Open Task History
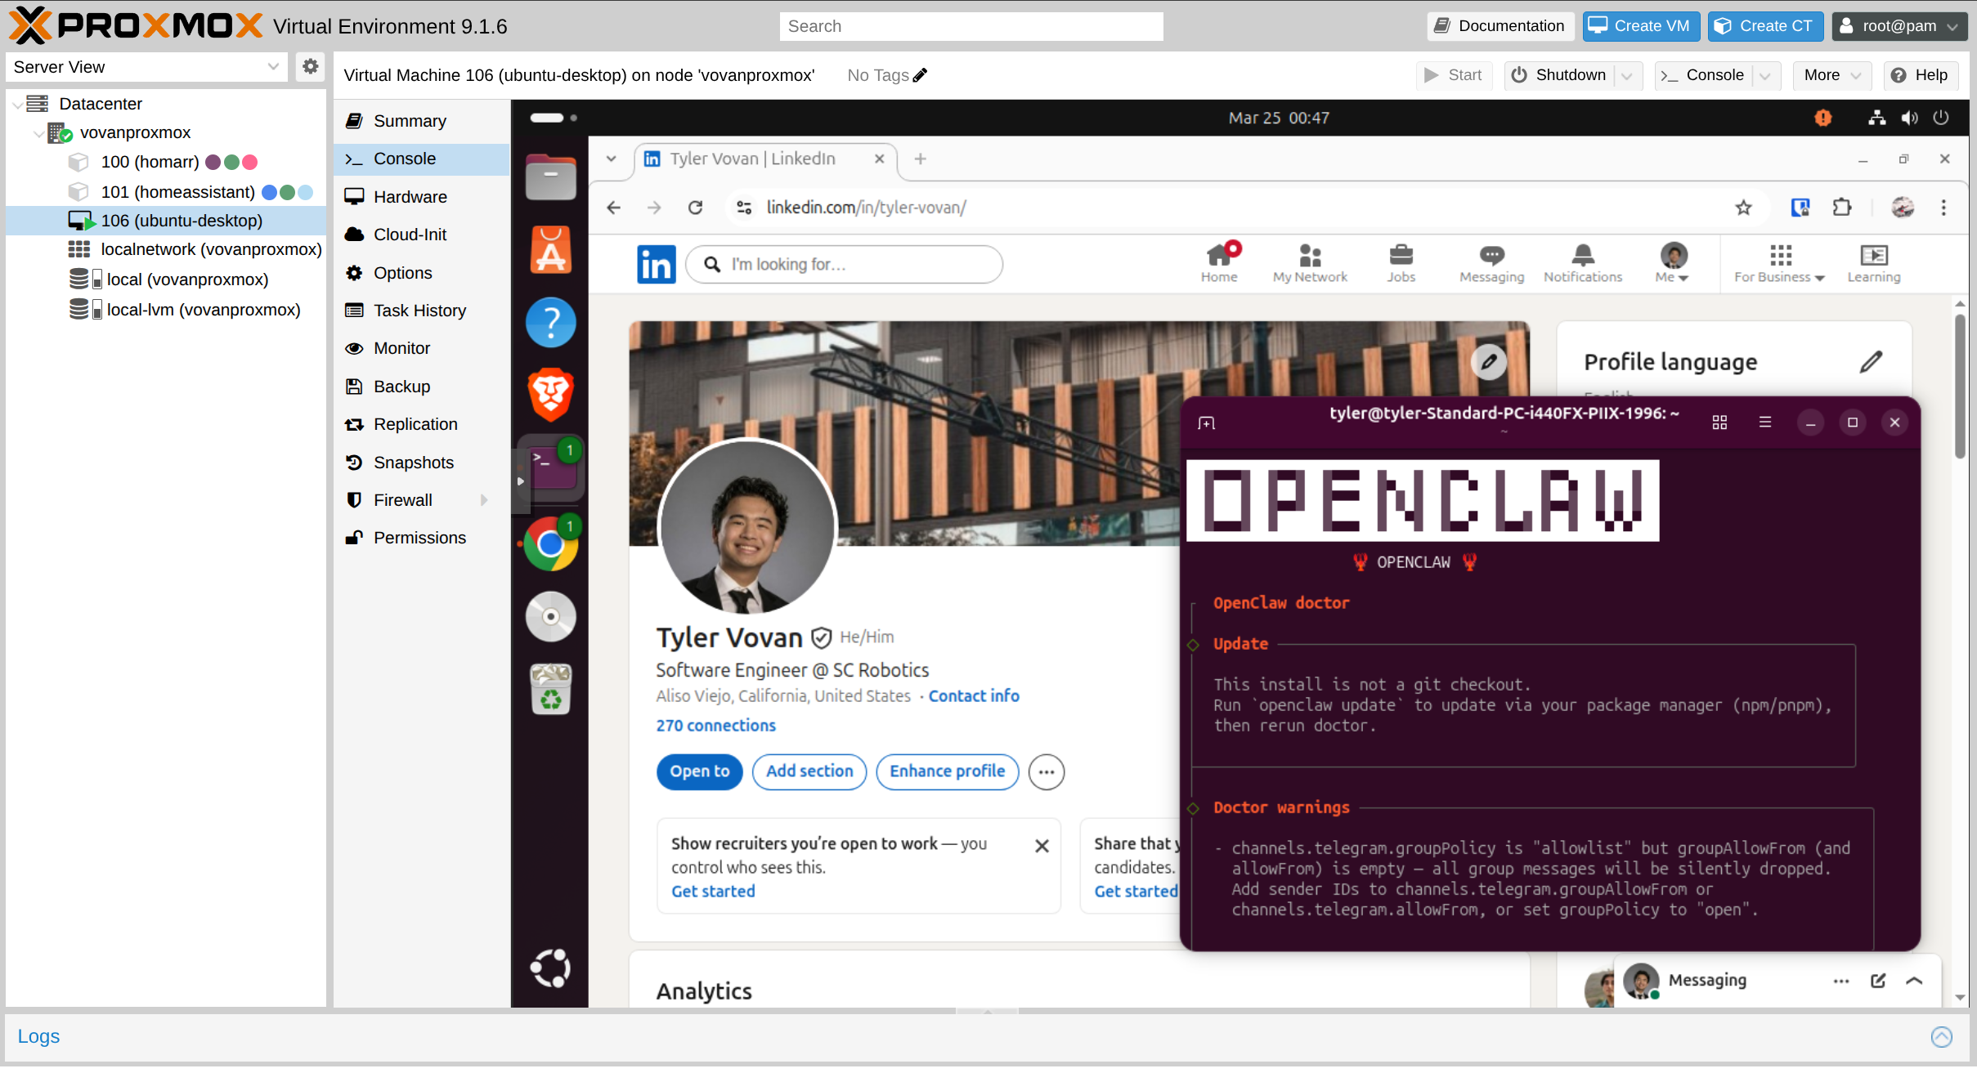Image resolution: width=1977 pixels, height=1073 pixels. pyautogui.click(x=422, y=311)
